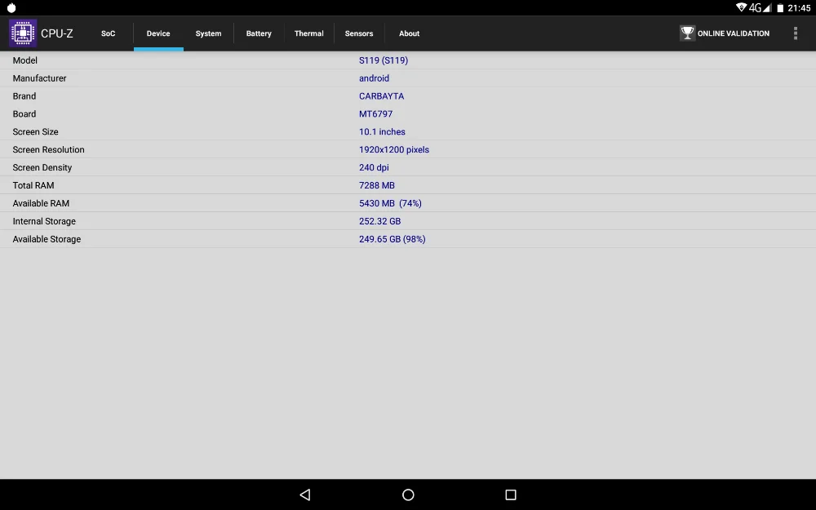This screenshot has height=510, width=816.
Task: Tap the Screen Size row label
Action: [x=35, y=131]
